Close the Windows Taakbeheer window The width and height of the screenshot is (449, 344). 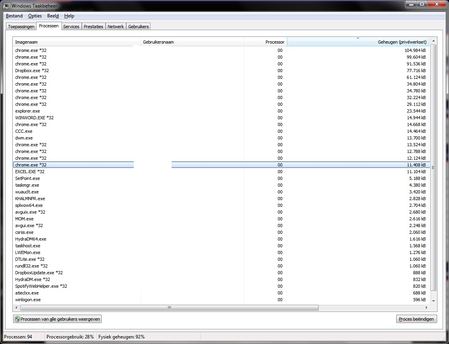[x=437, y=4]
